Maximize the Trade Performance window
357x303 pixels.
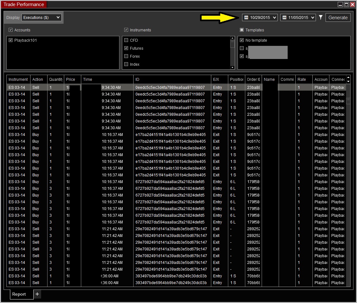pos(346,4)
